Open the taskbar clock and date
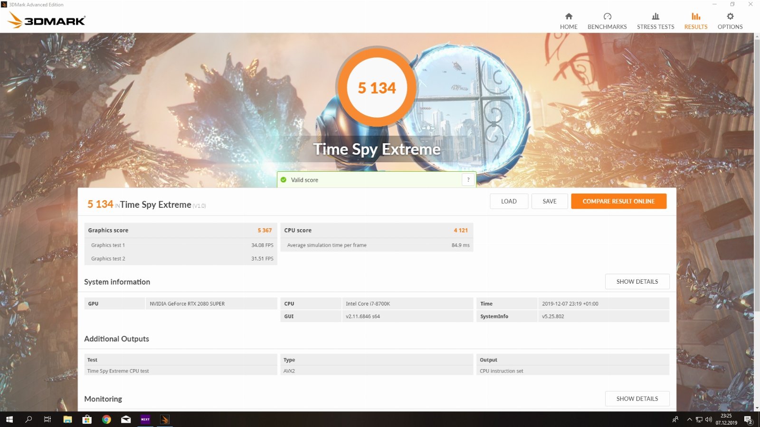 726,419
